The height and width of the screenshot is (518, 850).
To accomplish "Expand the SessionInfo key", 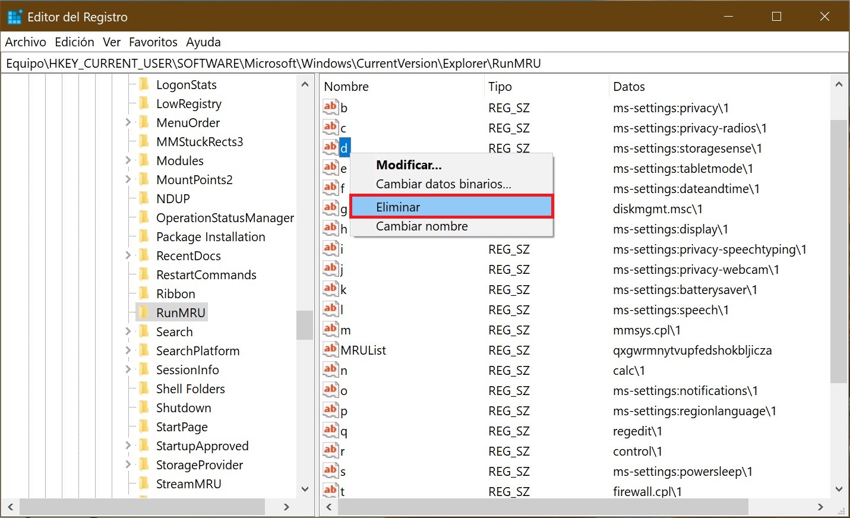I will (x=128, y=369).
